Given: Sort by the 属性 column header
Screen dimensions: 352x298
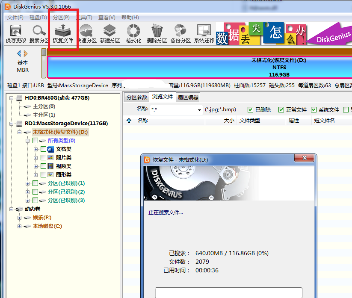Looking at the screenshot, I should (x=299, y=121).
